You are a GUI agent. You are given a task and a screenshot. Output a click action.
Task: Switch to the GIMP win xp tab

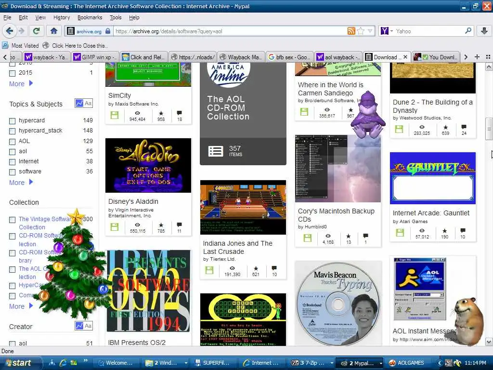click(x=95, y=57)
